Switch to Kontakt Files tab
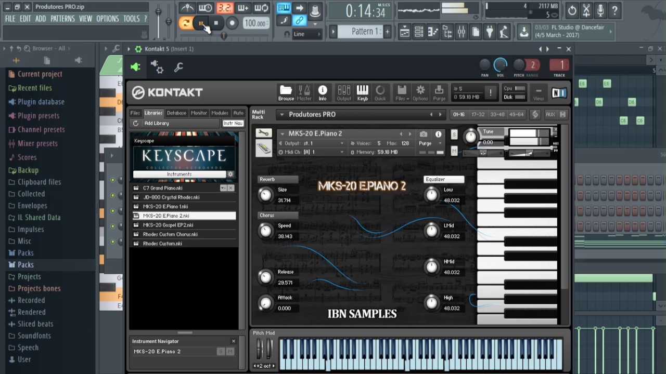This screenshot has height=374, width=666. coord(135,113)
